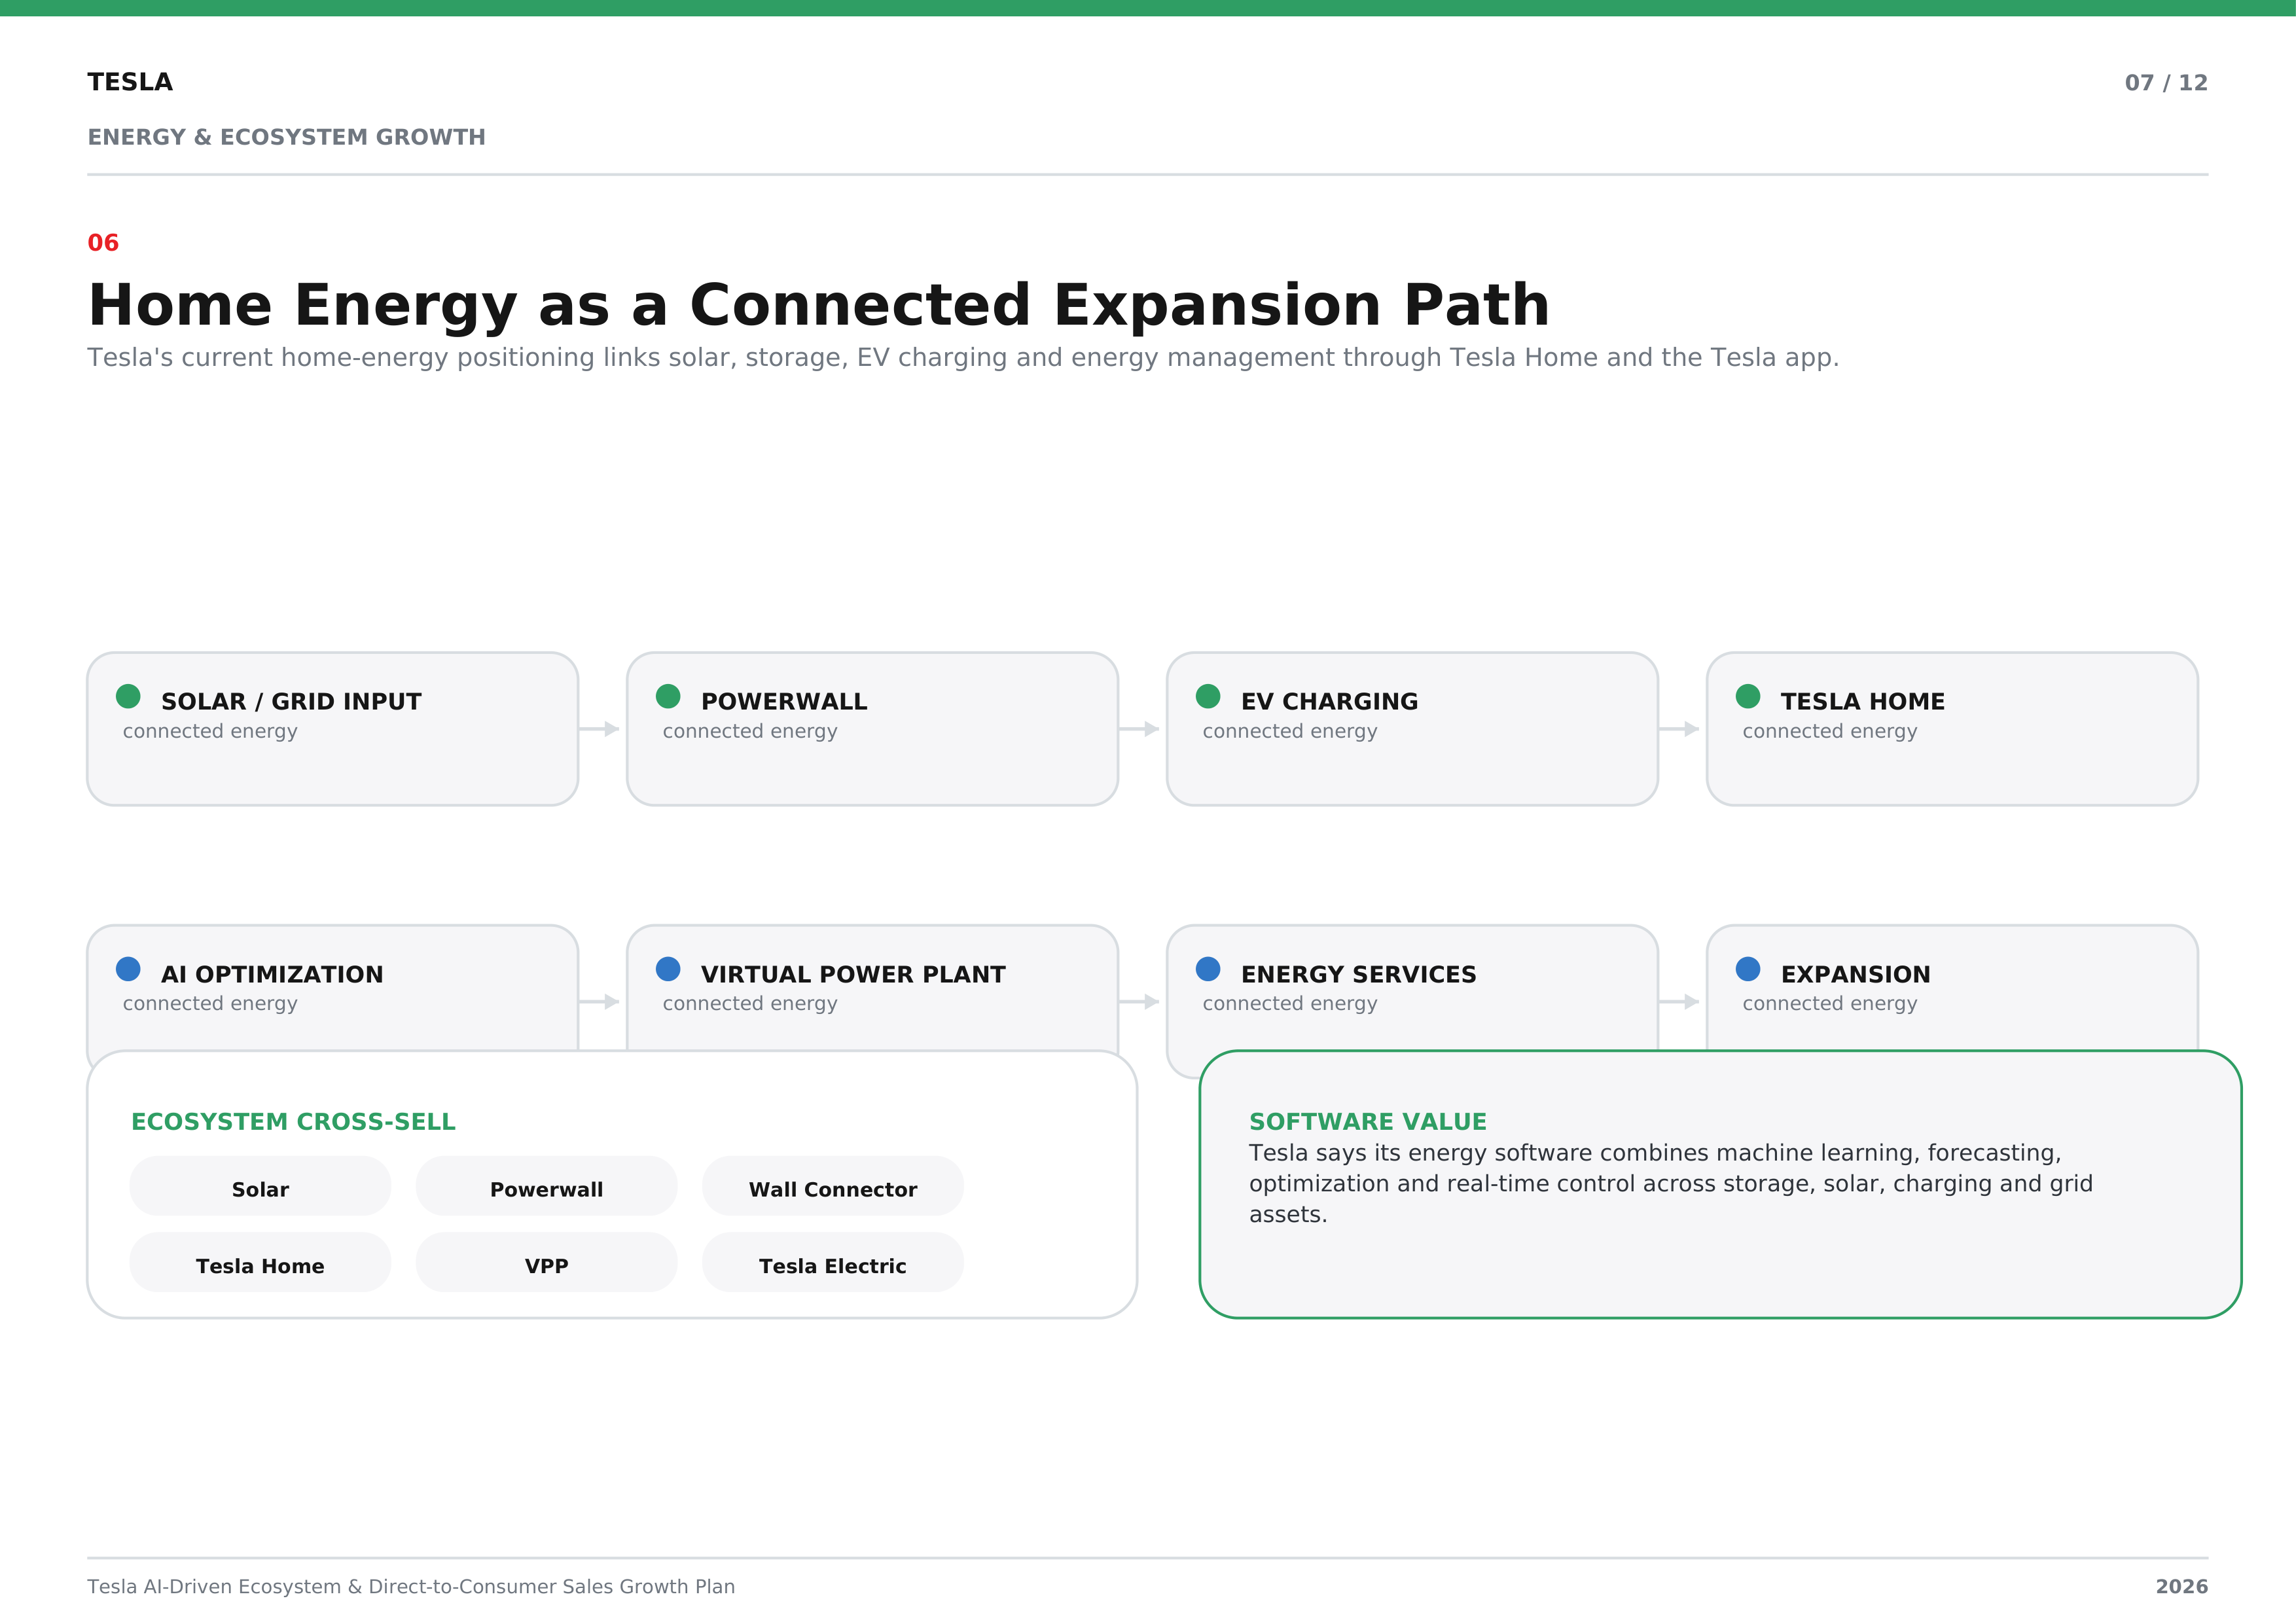Click the blue dot beside AI OPTIMIZATION
Viewport: 2296px width, 1624px height.
(128, 969)
